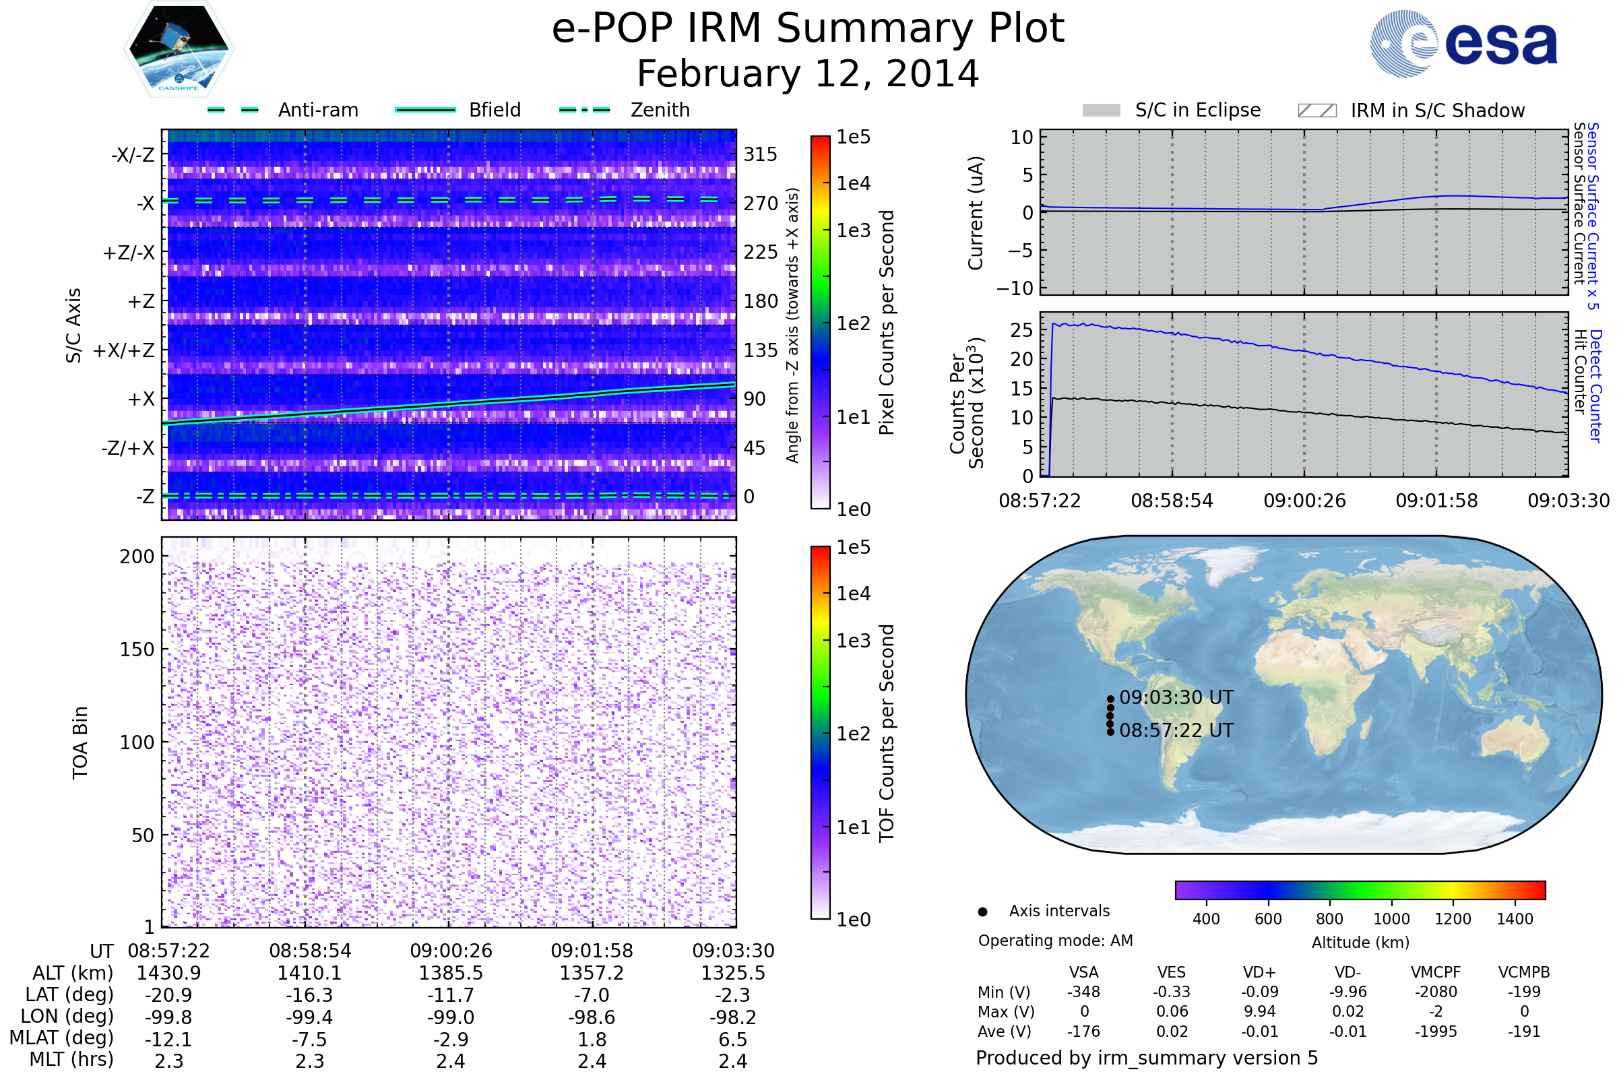Click the VMCPF column header
Viewport: 1617px width, 1078px height.
point(1436,972)
